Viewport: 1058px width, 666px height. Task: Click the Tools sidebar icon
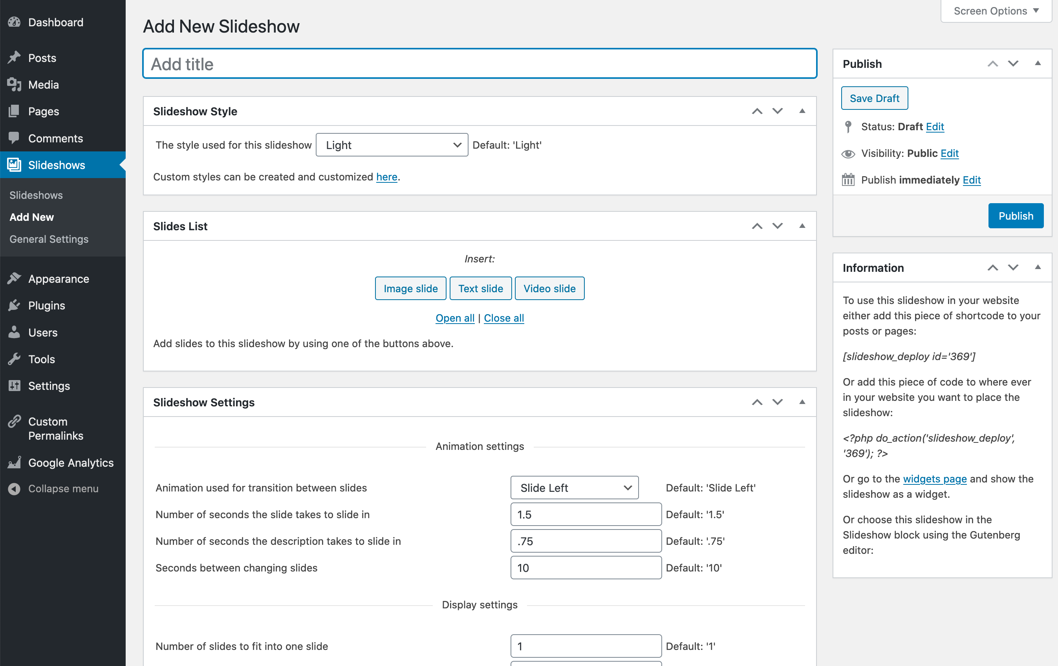(x=14, y=359)
